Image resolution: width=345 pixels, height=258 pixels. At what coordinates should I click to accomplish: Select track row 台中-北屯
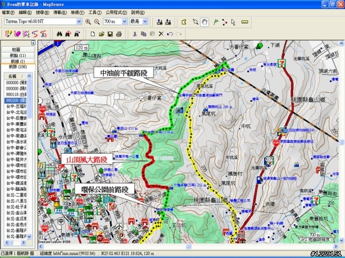16,112
